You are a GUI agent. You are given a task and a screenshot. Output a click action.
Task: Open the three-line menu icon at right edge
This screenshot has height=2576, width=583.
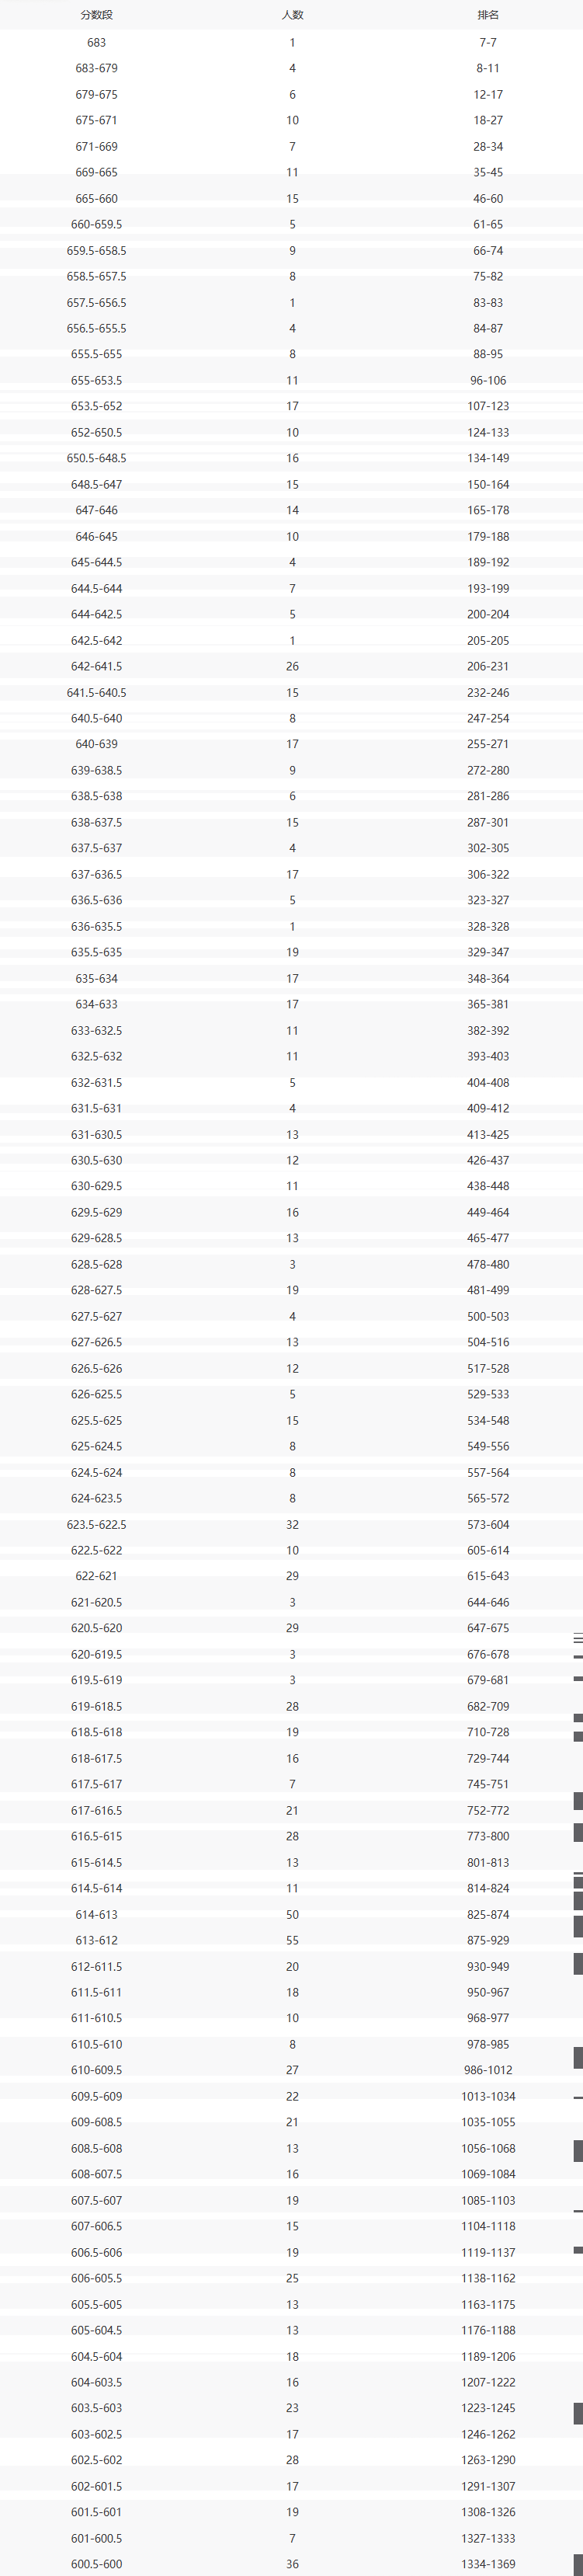(x=577, y=1638)
